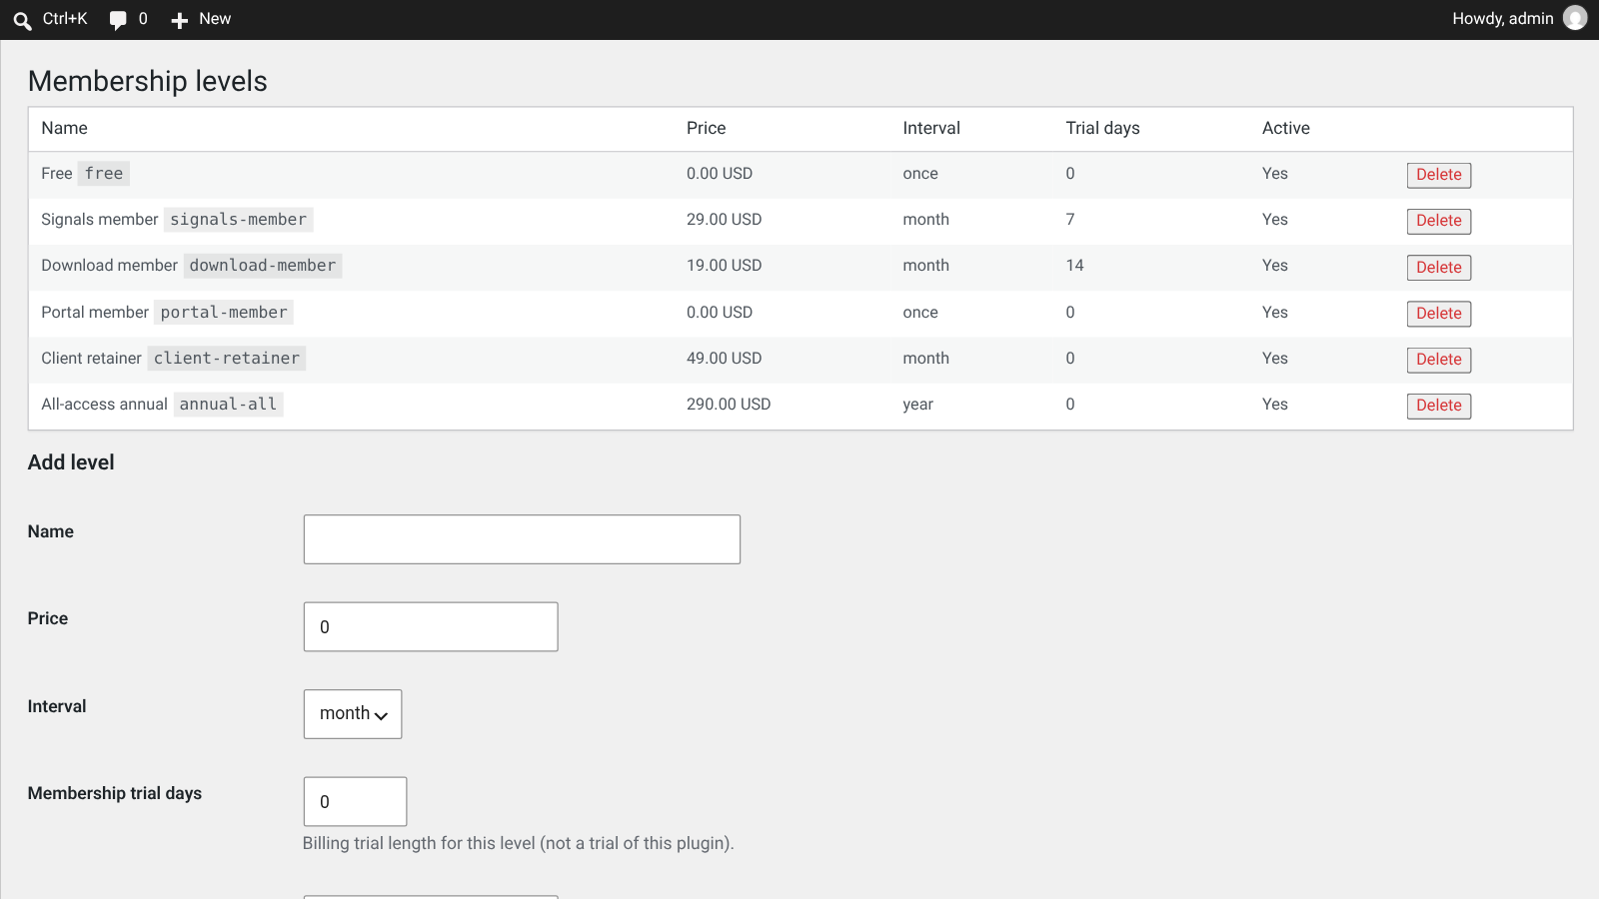Click the Interval column header
This screenshot has width=1599, height=899.
point(931,128)
